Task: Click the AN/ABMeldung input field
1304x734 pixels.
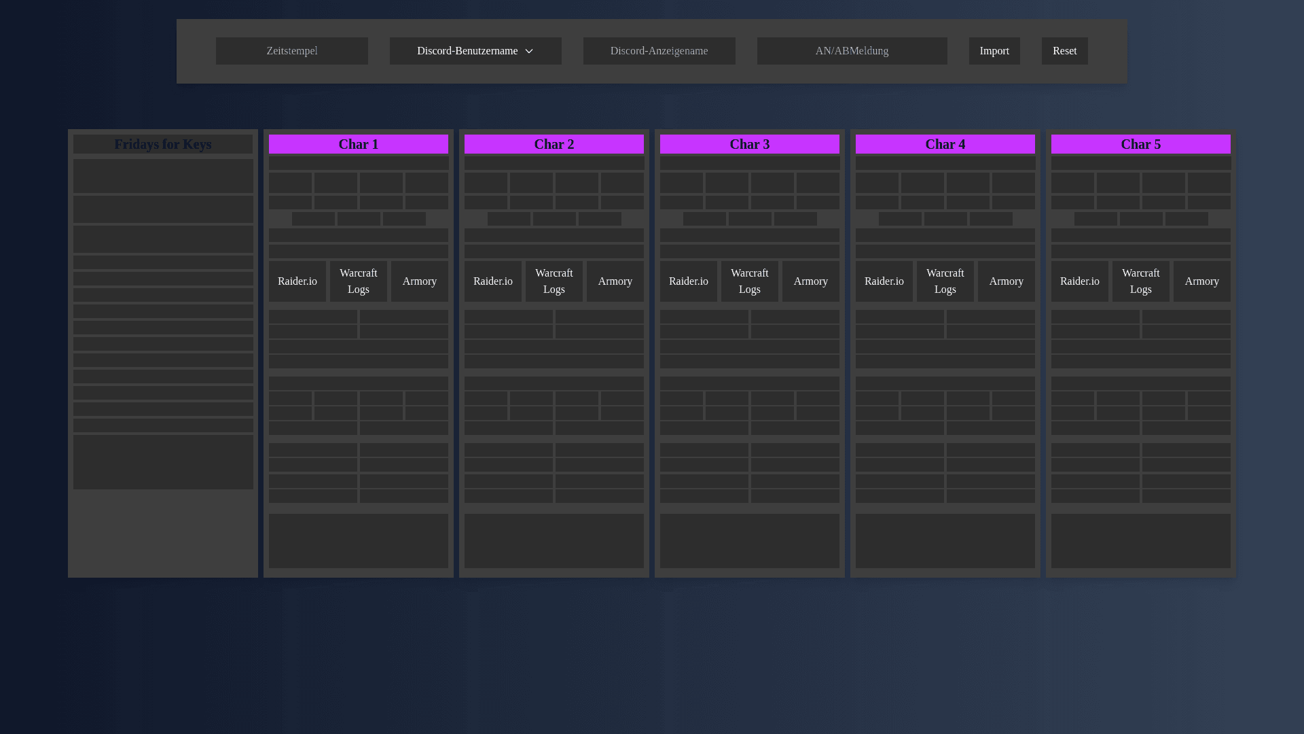Action: (852, 50)
